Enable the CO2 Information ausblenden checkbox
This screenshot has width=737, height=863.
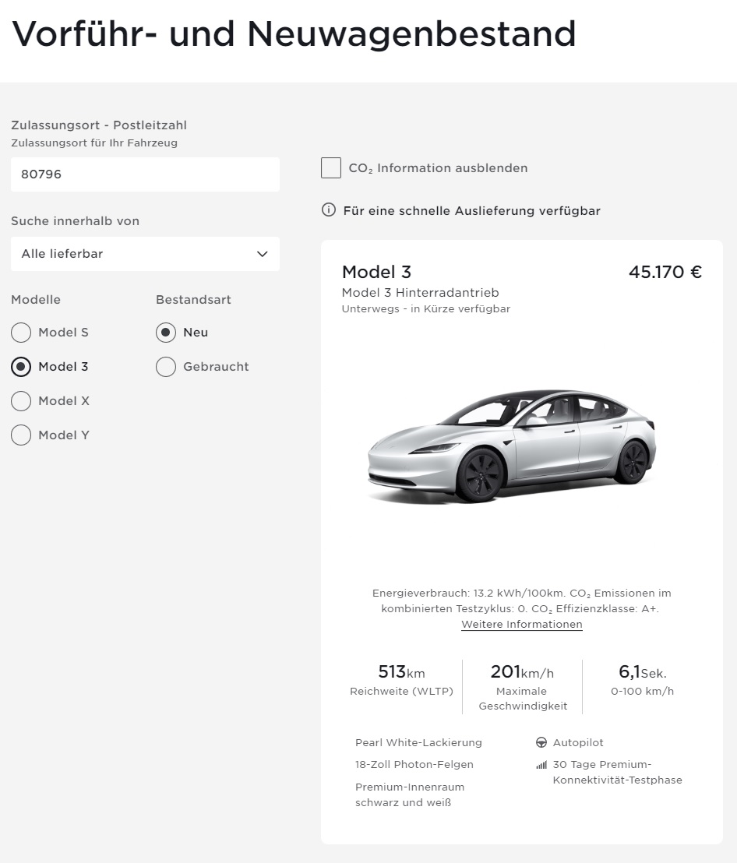(331, 167)
